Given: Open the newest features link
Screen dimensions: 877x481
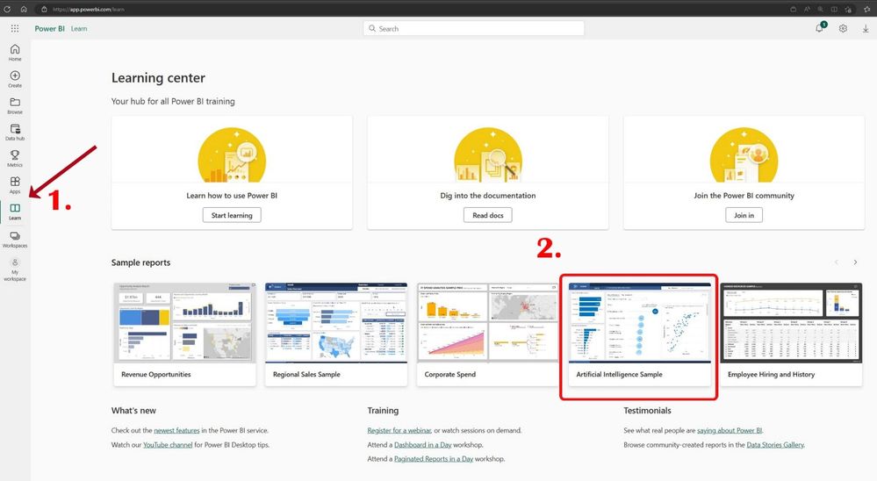Looking at the screenshot, I should [176, 431].
